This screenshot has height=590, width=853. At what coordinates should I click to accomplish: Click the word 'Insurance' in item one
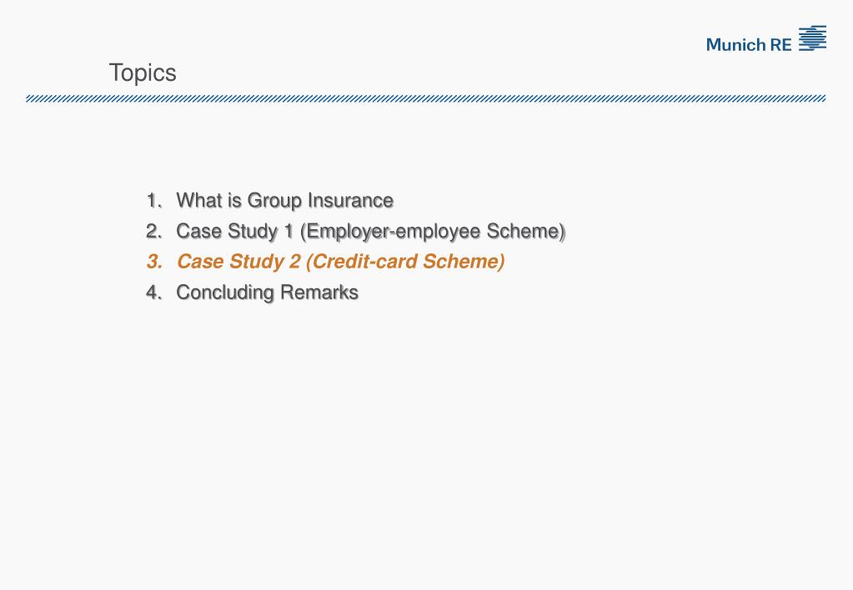350,201
